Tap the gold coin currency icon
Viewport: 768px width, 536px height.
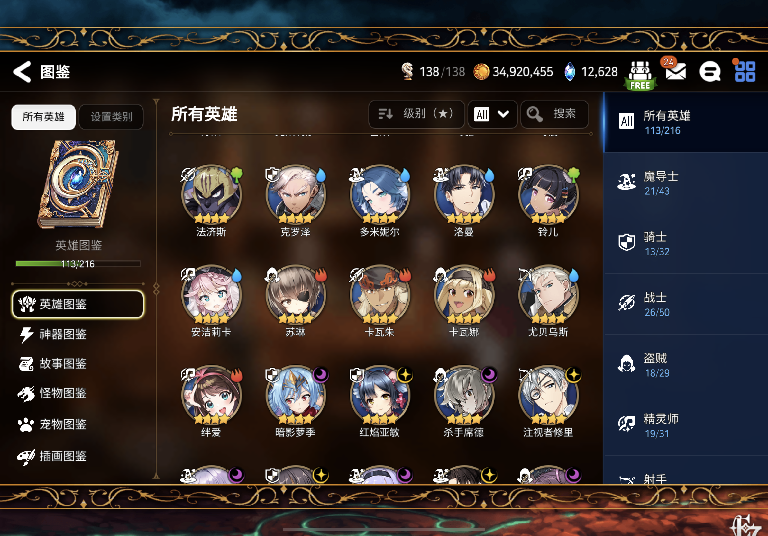click(481, 72)
